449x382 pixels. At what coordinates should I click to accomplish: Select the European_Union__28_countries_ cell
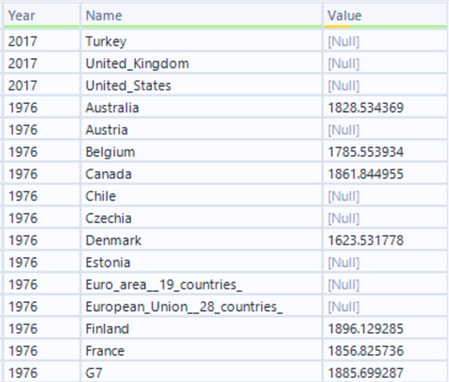click(202, 306)
